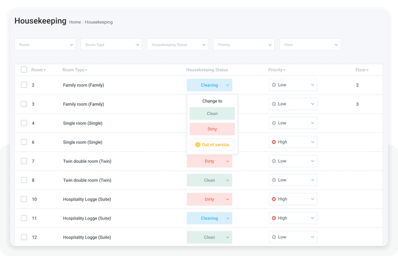
Task: Click the grey Low priority dot for room 2
Action: click(x=274, y=85)
